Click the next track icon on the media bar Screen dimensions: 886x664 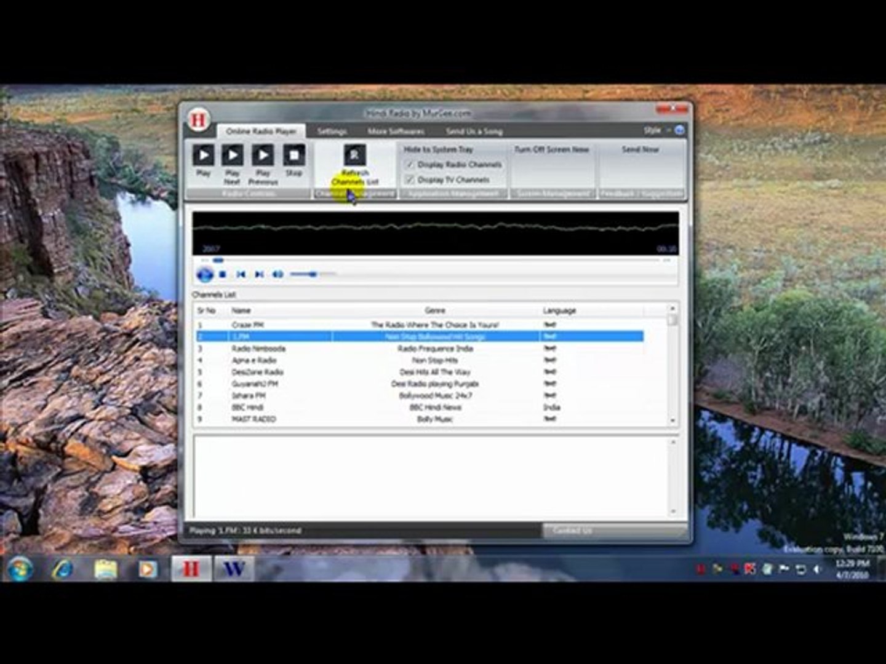259,274
